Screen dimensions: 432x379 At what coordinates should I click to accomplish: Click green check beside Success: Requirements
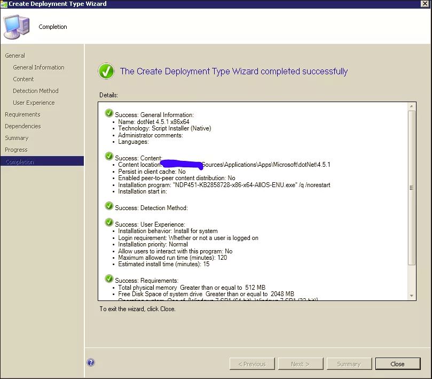[109, 279]
